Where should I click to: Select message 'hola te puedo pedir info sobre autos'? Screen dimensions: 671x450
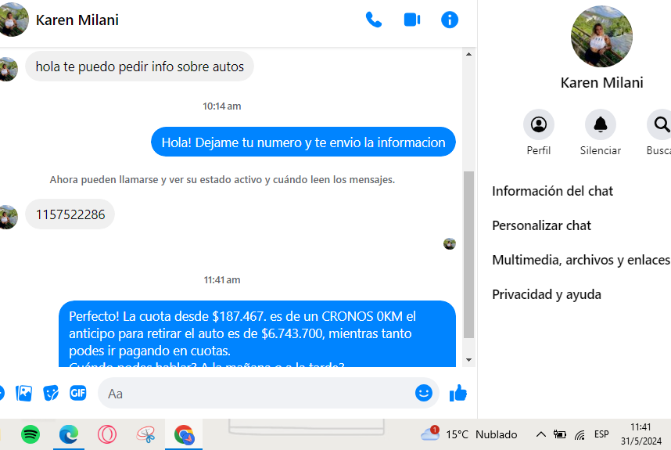click(139, 67)
